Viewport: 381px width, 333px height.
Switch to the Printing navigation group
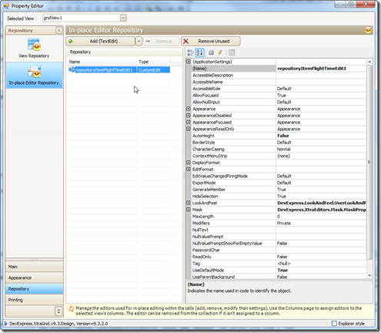35,300
